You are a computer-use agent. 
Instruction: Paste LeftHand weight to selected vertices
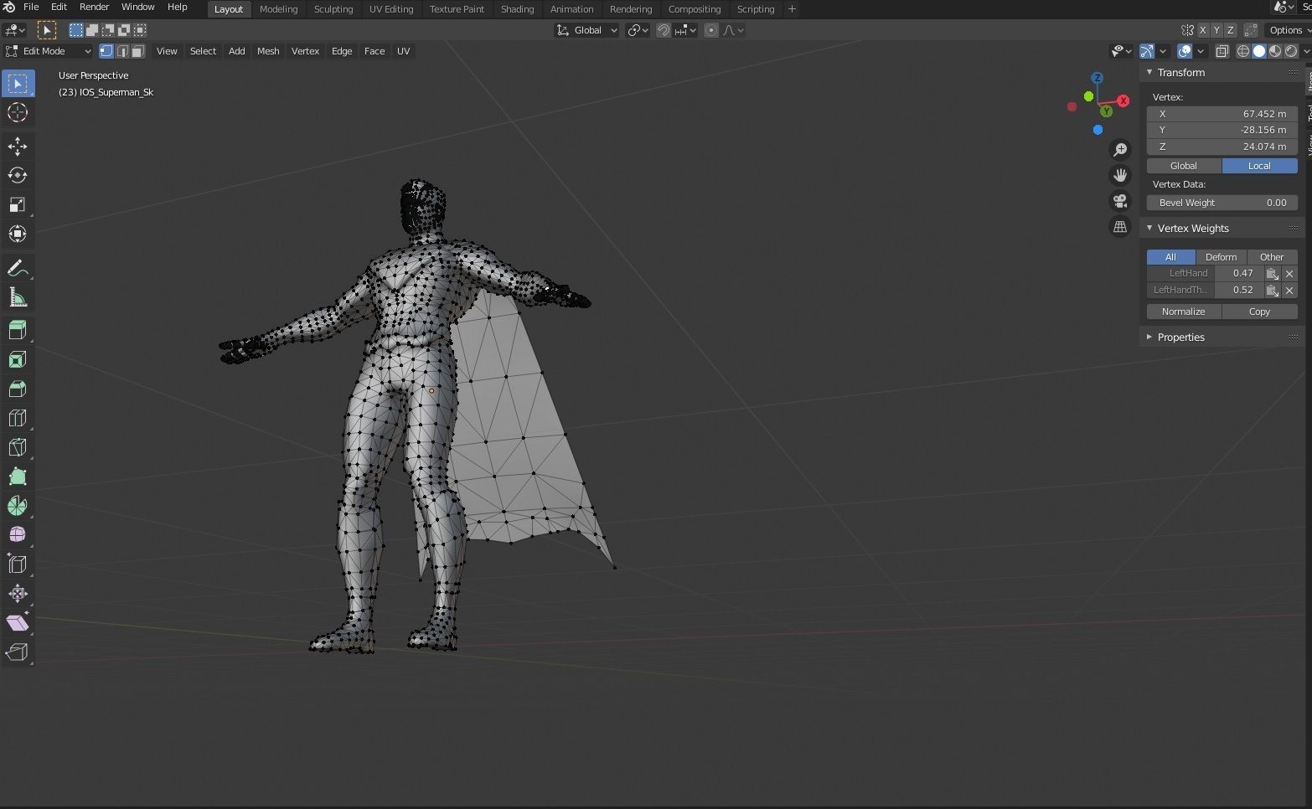[1272, 274]
